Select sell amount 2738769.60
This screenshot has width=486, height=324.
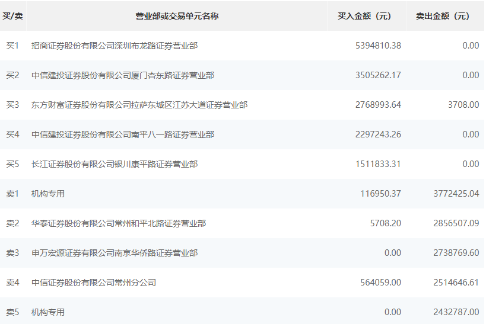456,253
